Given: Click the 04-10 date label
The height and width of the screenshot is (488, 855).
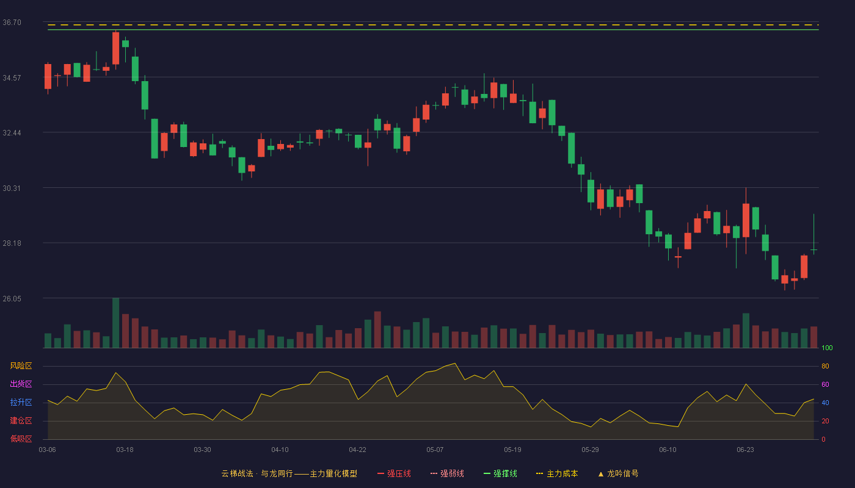Looking at the screenshot, I should click(280, 450).
